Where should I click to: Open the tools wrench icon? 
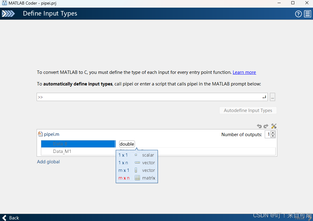click(274, 126)
